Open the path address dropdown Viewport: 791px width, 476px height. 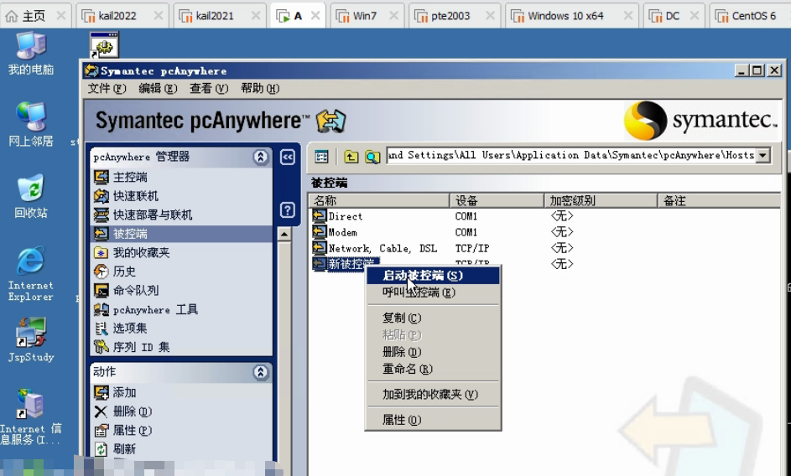763,155
